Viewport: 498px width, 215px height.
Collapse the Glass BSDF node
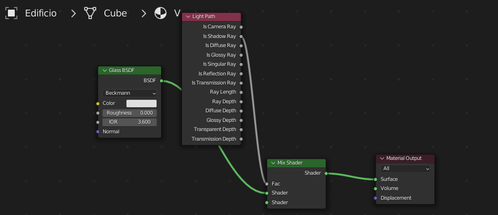pos(104,70)
